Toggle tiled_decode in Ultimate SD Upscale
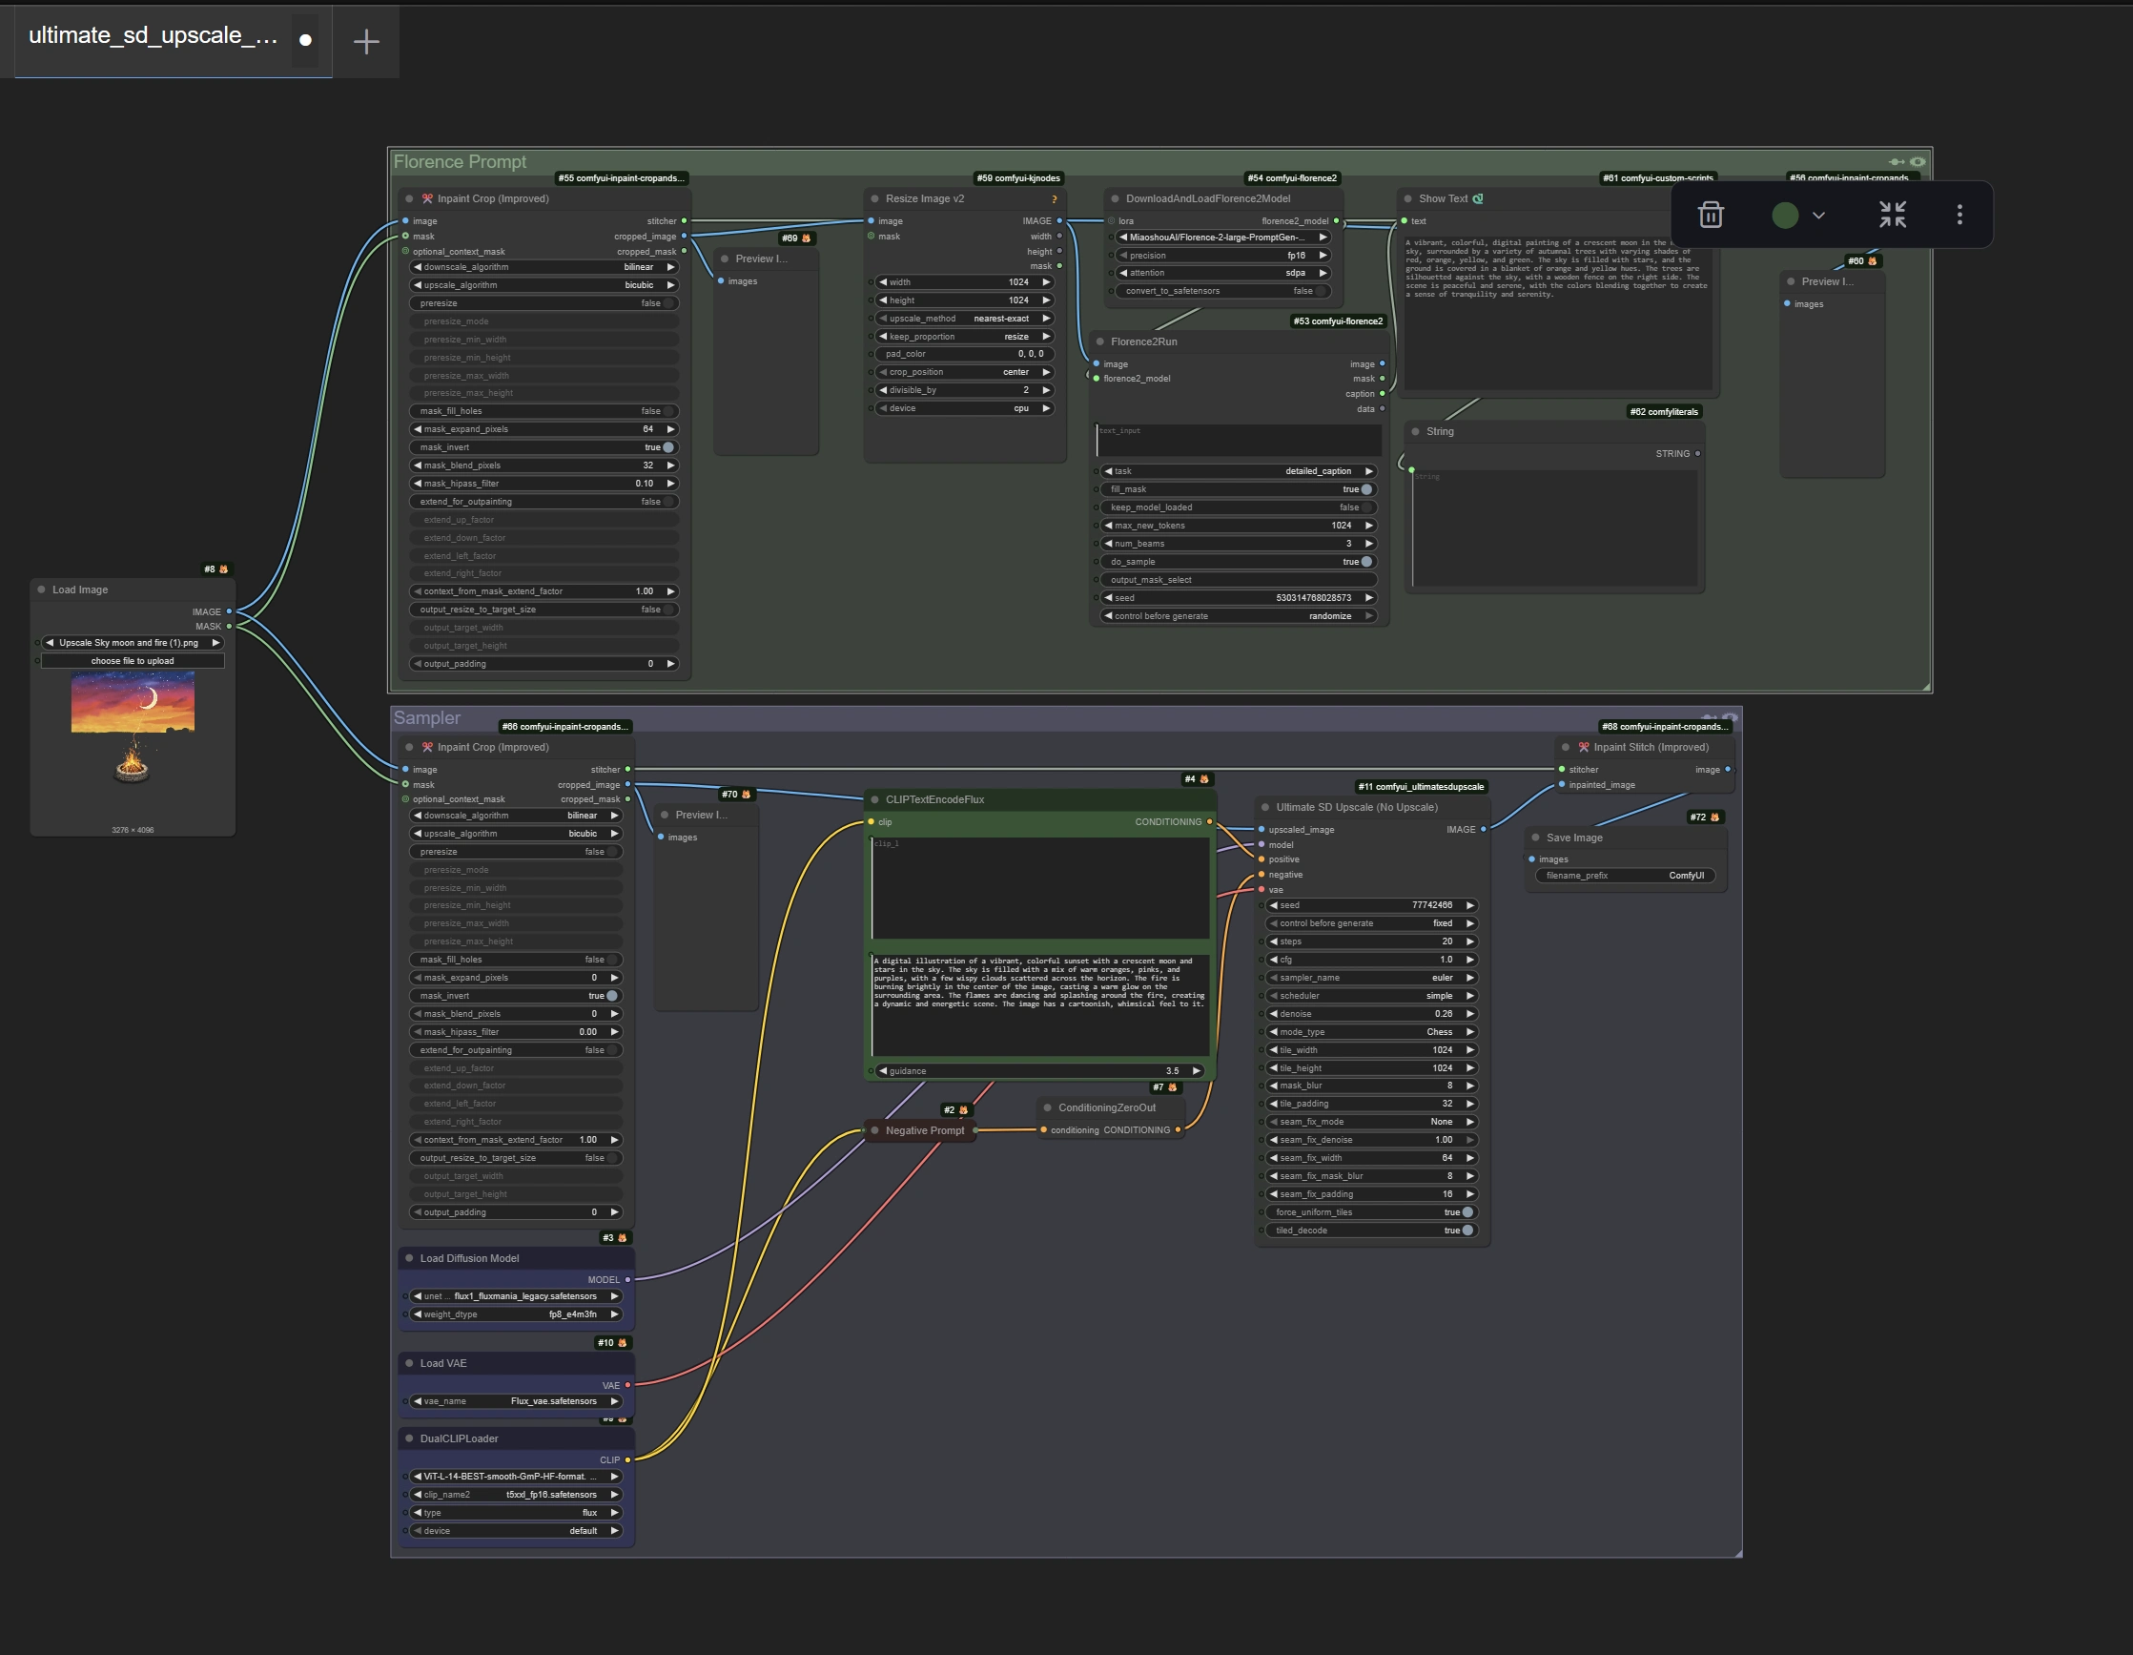Viewport: 2133px width, 1655px height. pyautogui.click(x=1466, y=1230)
